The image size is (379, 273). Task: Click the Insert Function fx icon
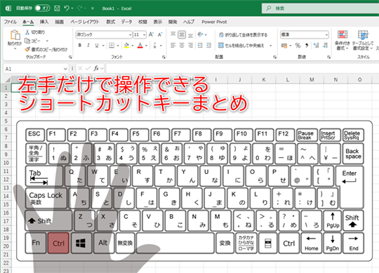[x=96, y=69]
